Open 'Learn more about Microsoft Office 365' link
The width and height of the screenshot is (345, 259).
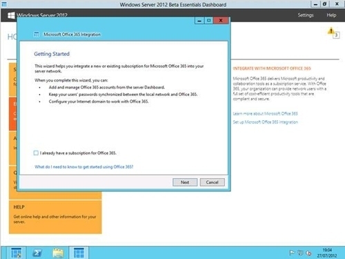coord(265,114)
